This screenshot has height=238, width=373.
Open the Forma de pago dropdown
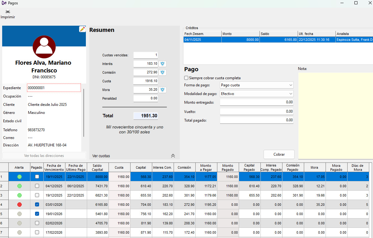coord(256,85)
